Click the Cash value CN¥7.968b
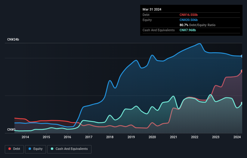This screenshot has height=158, width=247. click(188, 30)
